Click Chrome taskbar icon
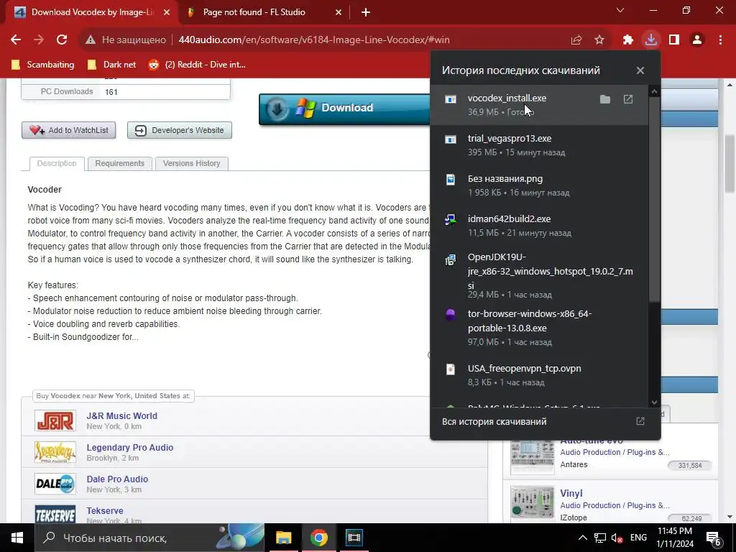This screenshot has height=552, width=736. (318, 538)
